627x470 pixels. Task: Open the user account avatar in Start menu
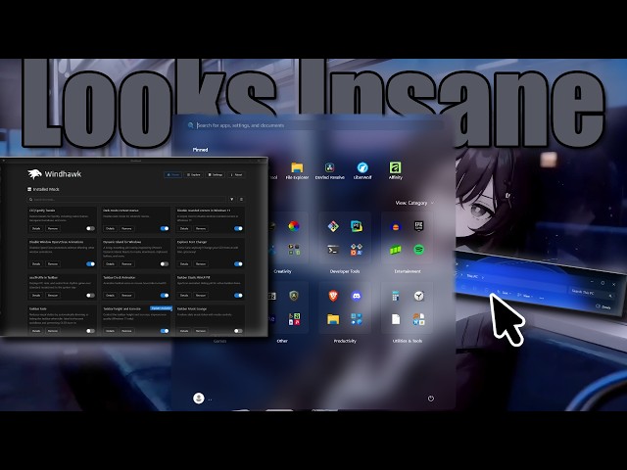199,399
